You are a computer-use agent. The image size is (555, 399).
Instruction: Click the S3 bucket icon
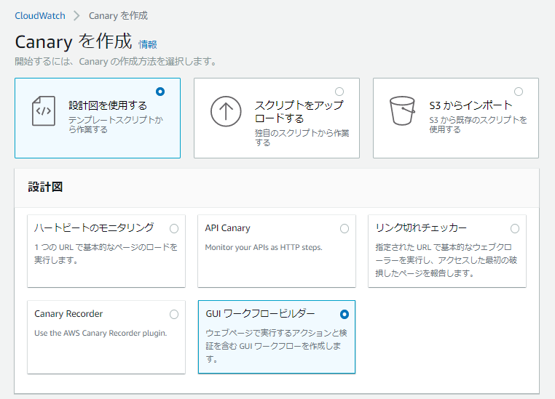coord(402,111)
